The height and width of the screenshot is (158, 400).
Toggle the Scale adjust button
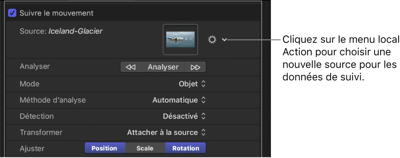pyautogui.click(x=145, y=148)
